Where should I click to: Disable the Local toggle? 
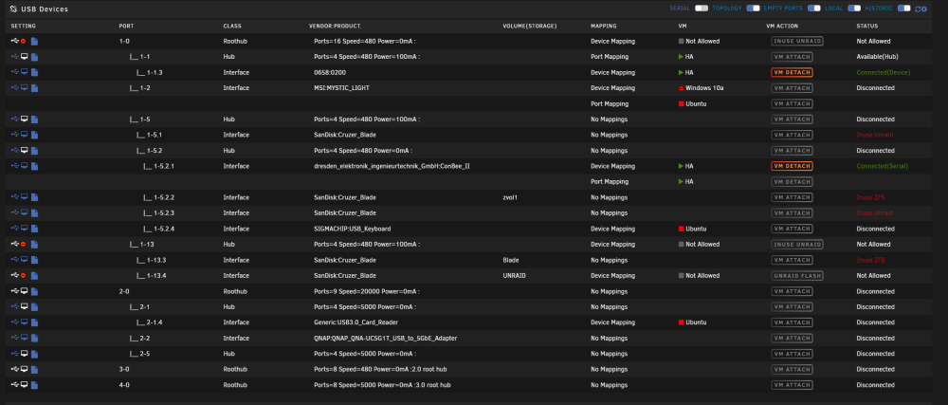point(854,9)
